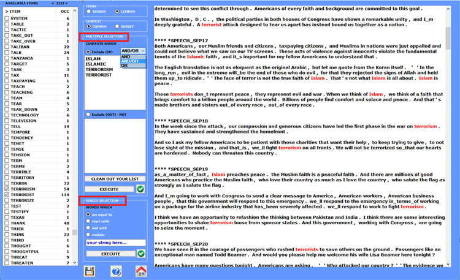Click EXECUTE under multiple selection
Image resolution: width=460 pixels, height=280 pixels.
pos(109,189)
